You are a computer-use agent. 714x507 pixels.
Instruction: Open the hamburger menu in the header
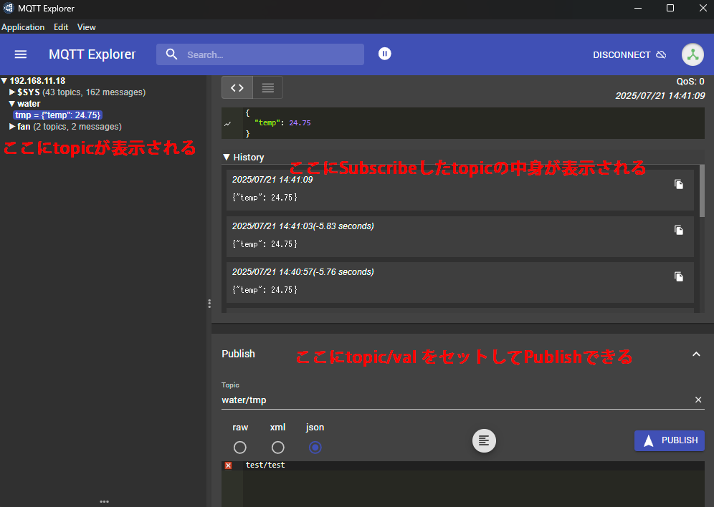21,54
